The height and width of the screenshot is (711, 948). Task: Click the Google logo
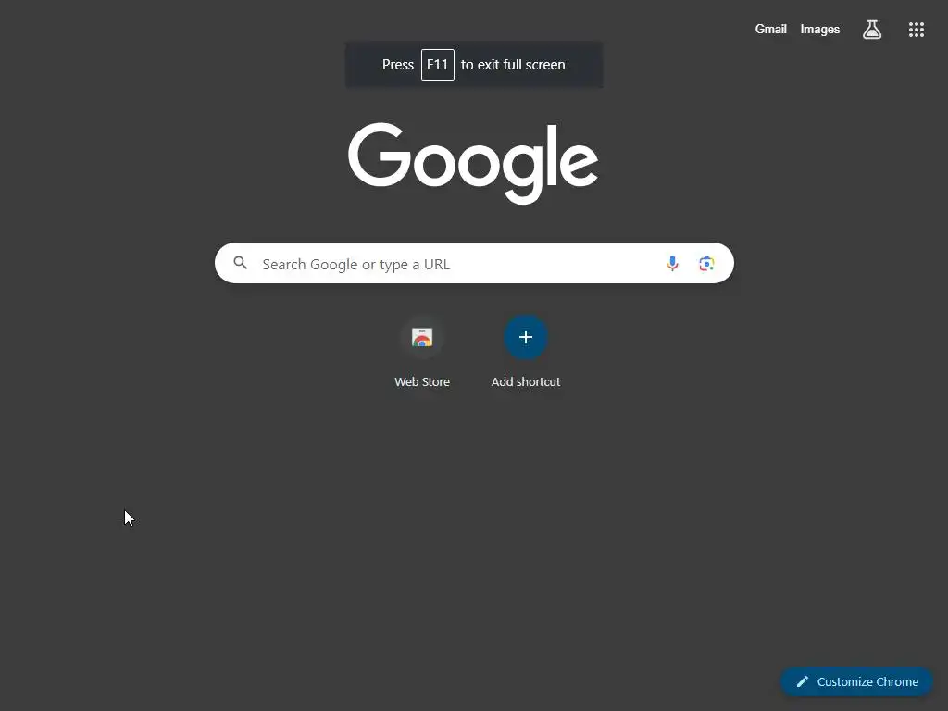(473, 163)
